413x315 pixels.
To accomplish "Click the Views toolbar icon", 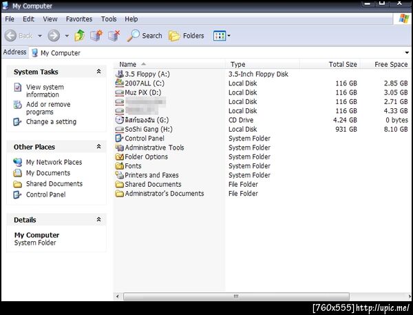I will click(x=220, y=36).
